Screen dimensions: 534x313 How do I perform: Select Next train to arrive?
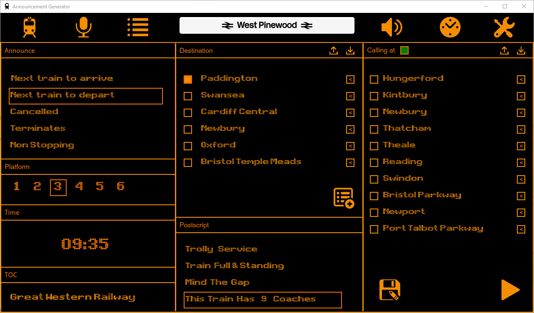click(62, 78)
